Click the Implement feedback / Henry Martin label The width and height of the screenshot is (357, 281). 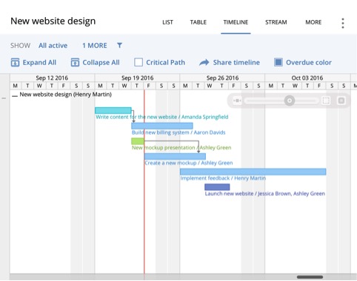point(223,178)
